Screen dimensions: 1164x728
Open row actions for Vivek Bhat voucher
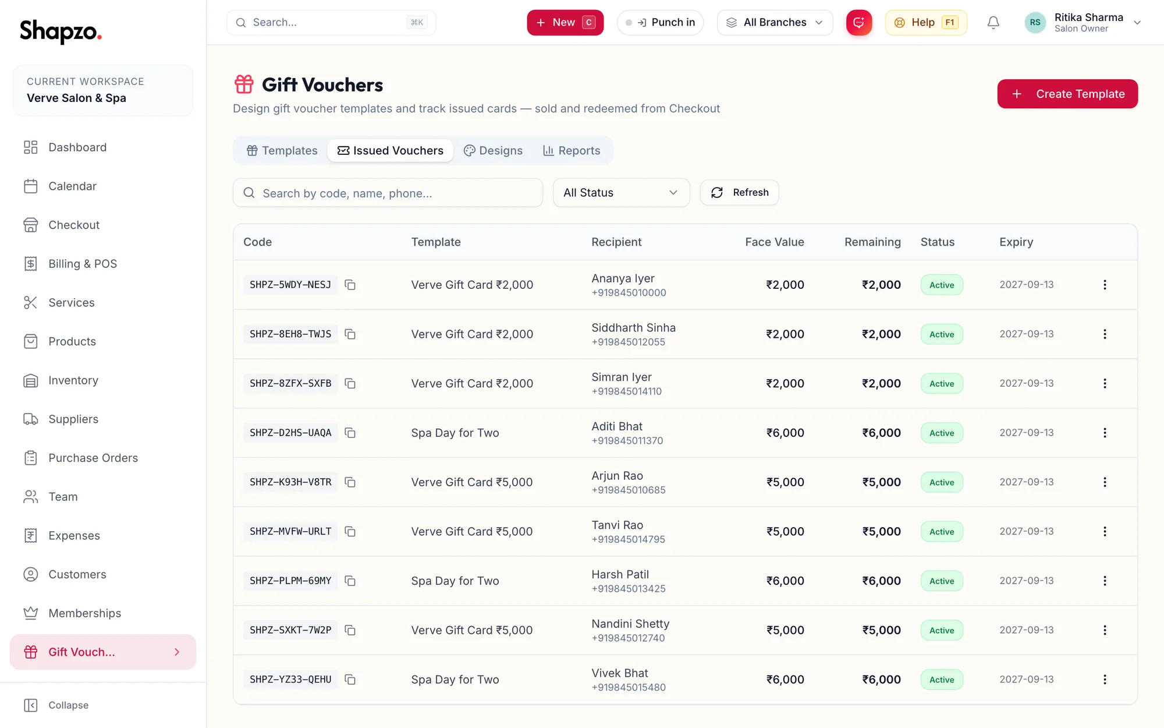pos(1105,680)
